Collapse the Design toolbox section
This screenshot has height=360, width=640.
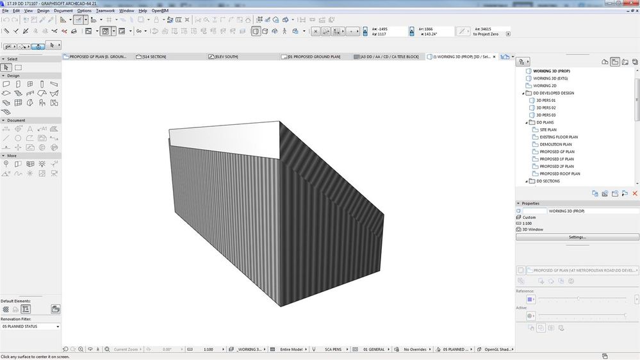pos(3,76)
